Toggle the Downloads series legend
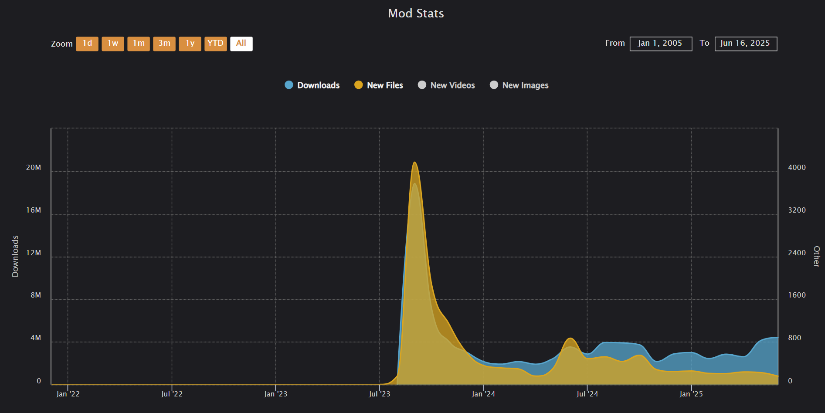The height and width of the screenshot is (413, 825). [x=312, y=85]
